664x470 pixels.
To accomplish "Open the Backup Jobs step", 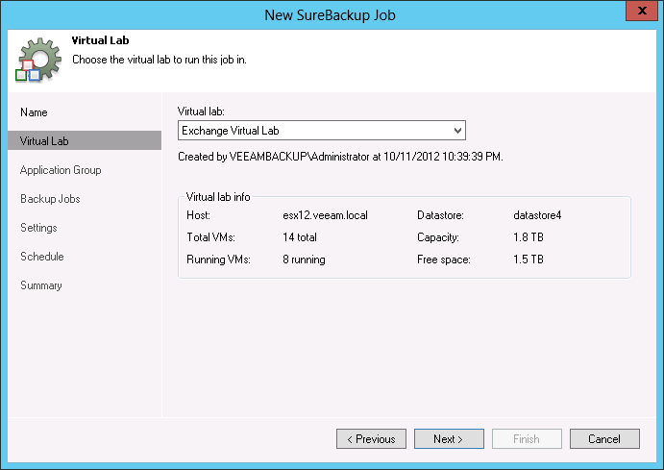I will pyautogui.click(x=50, y=199).
